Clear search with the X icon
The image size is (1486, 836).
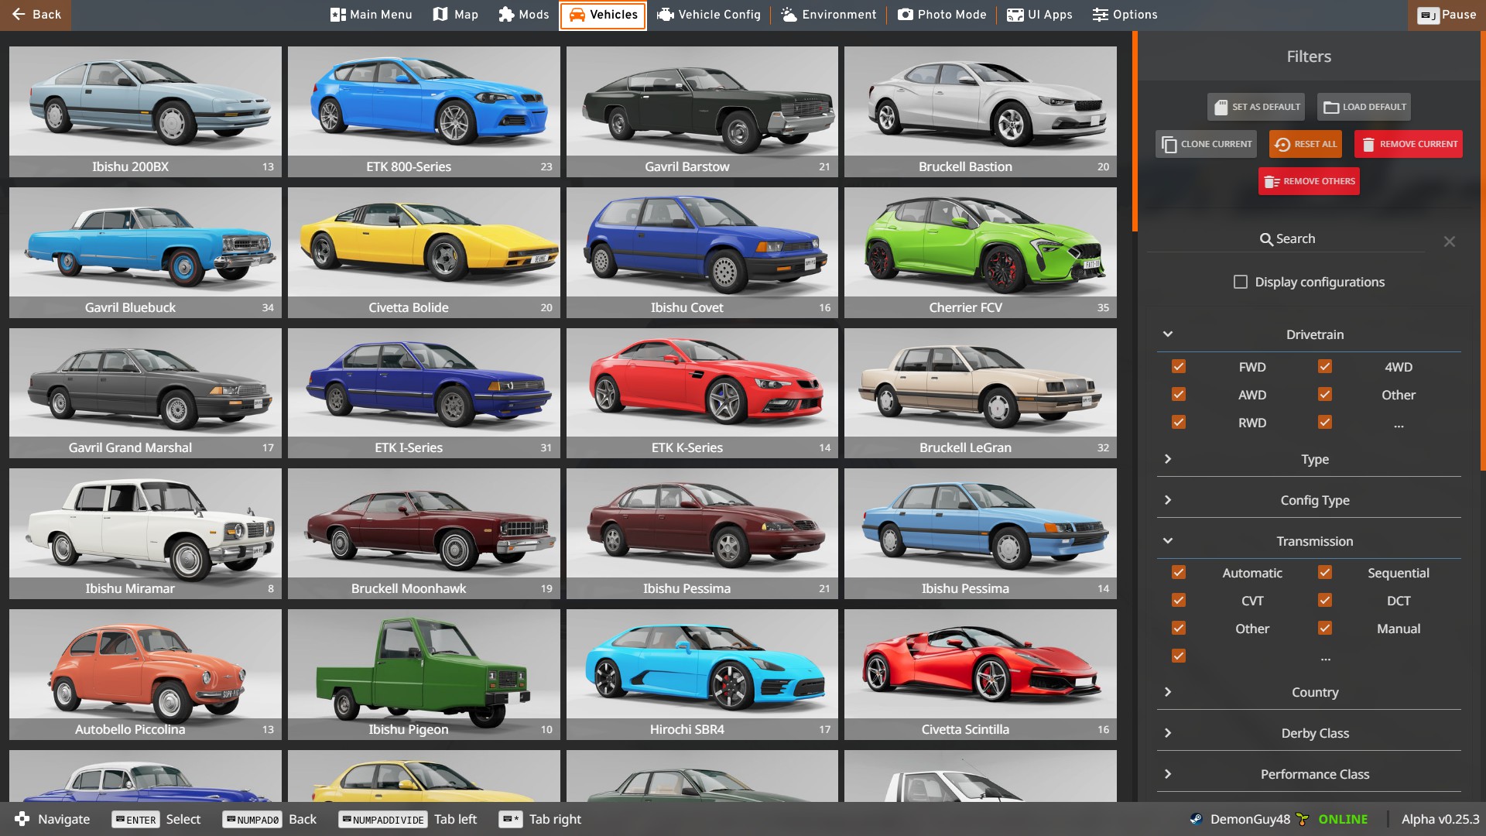(1450, 242)
